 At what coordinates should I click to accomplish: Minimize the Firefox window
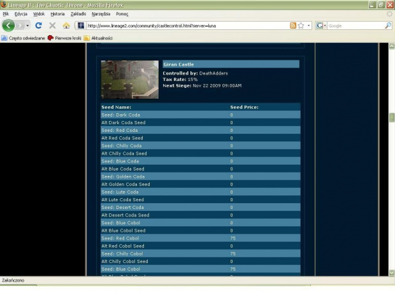coord(372,5)
